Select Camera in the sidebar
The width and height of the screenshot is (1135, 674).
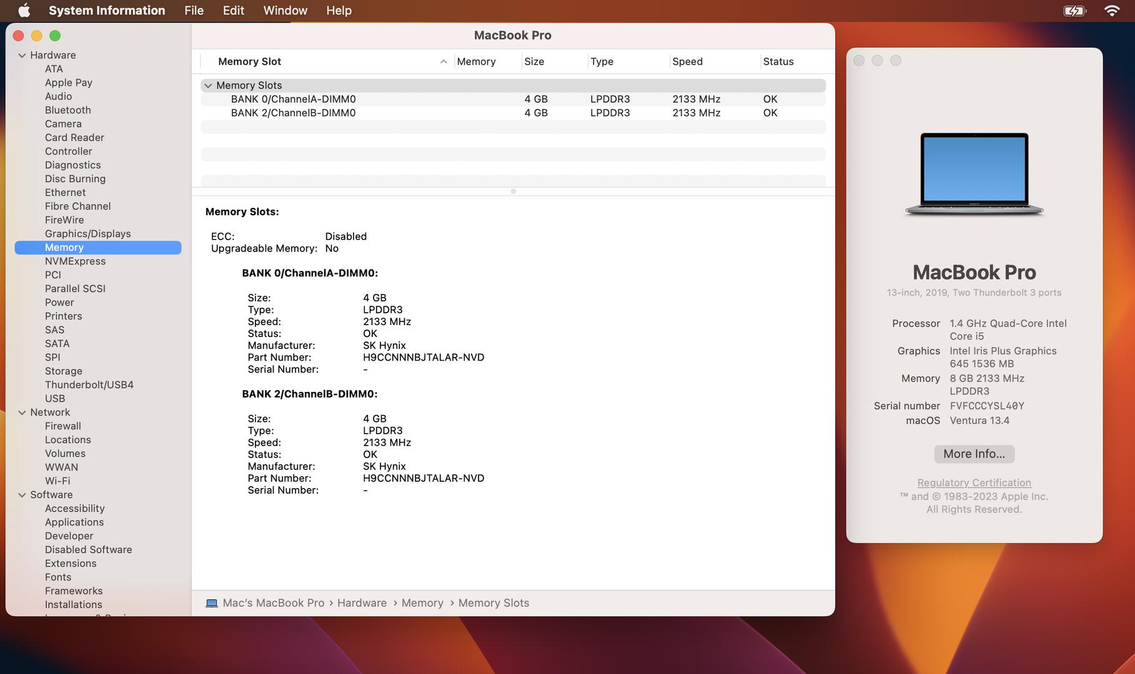[63, 124]
